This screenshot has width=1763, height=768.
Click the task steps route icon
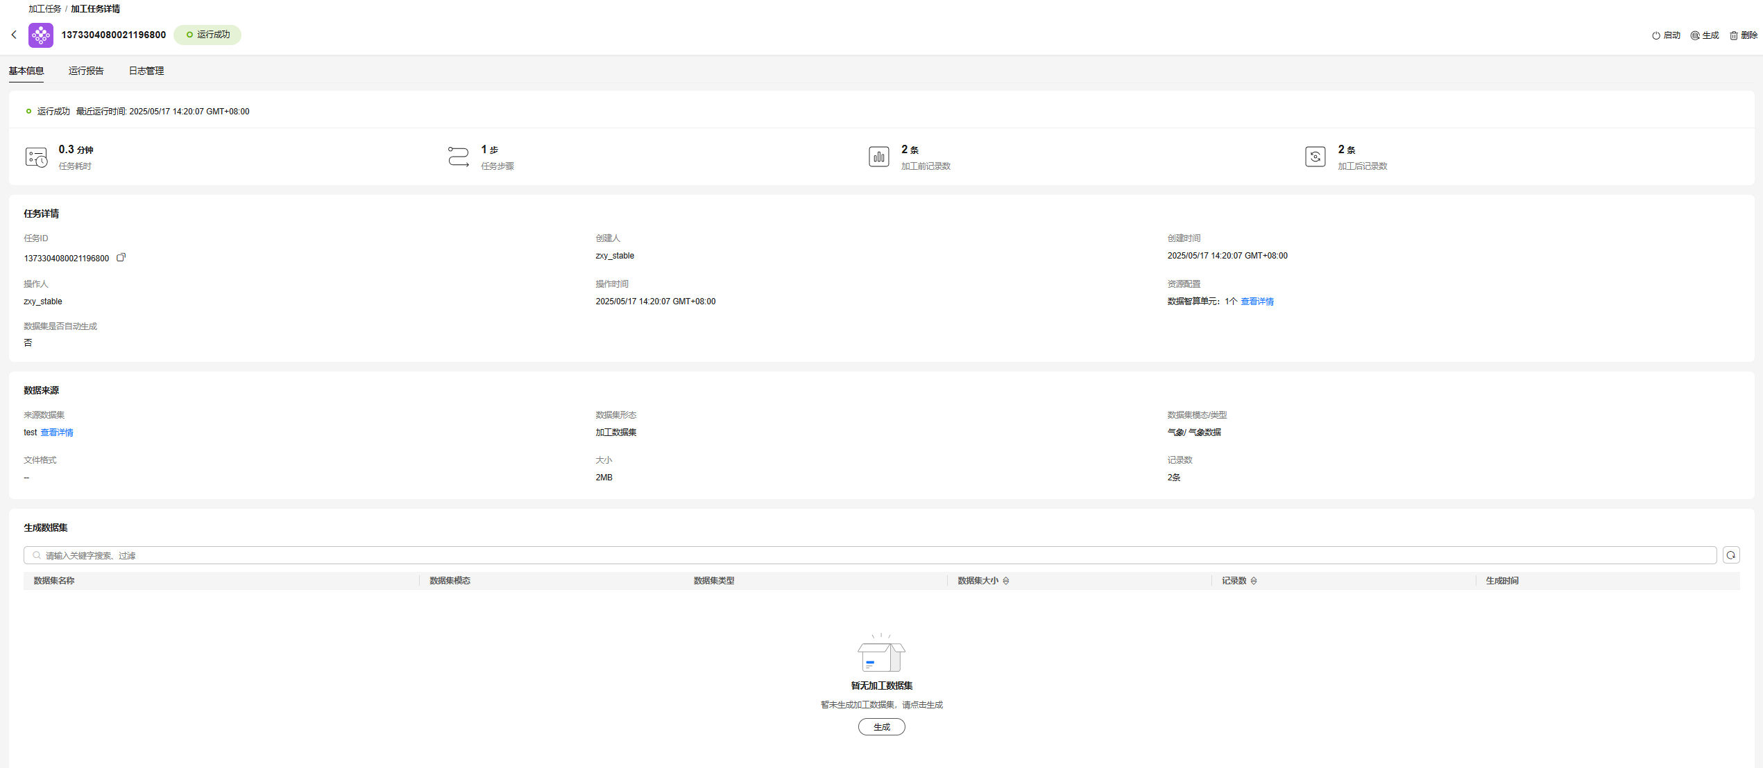[x=458, y=157]
